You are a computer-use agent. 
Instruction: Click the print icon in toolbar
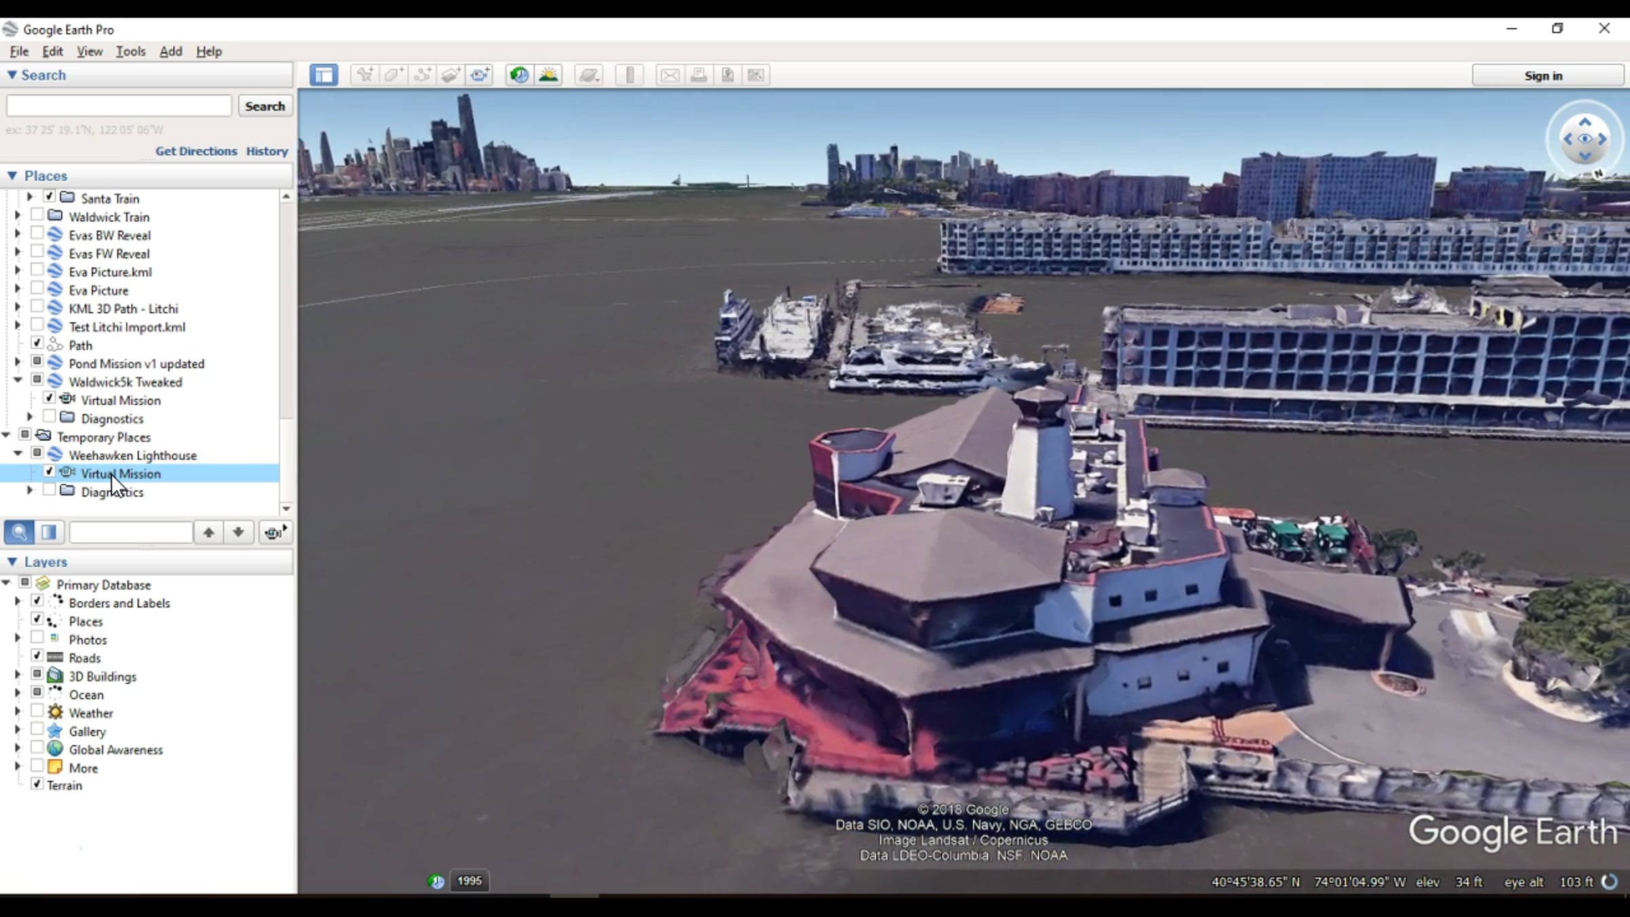pos(698,75)
